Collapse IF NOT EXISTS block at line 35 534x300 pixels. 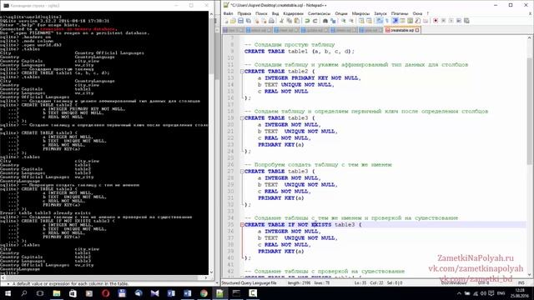pos(242,225)
